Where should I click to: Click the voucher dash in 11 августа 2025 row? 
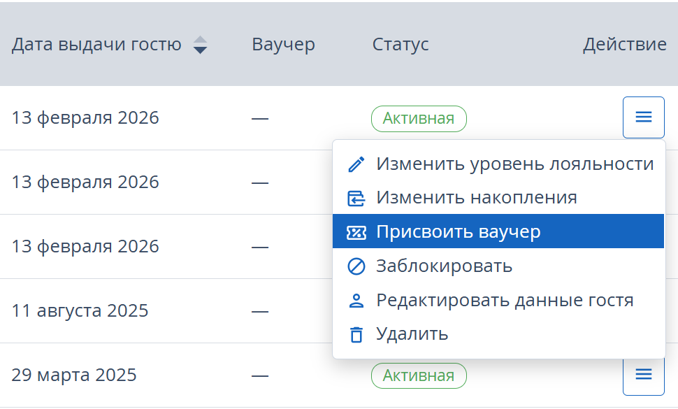click(x=260, y=311)
